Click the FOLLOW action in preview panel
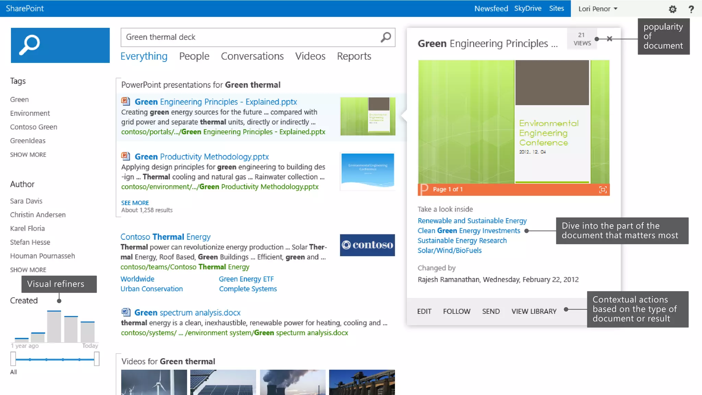This screenshot has width=702, height=395. point(457,311)
